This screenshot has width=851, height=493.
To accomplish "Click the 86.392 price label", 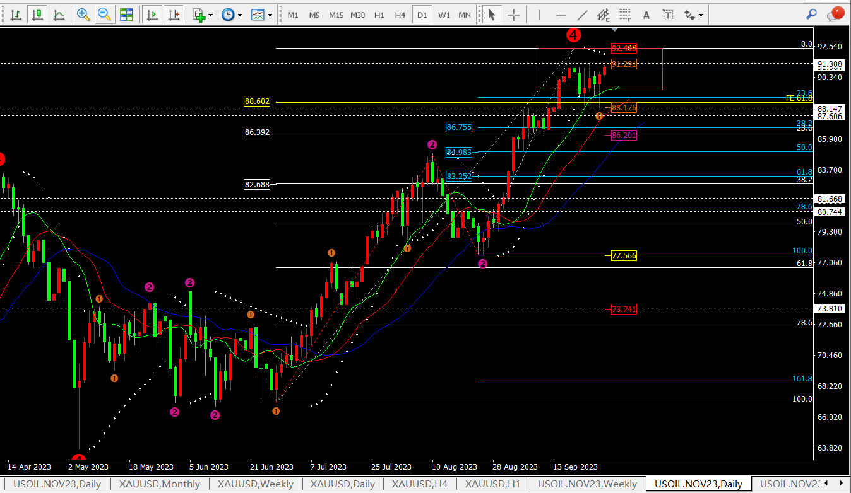I will tap(257, 132).
